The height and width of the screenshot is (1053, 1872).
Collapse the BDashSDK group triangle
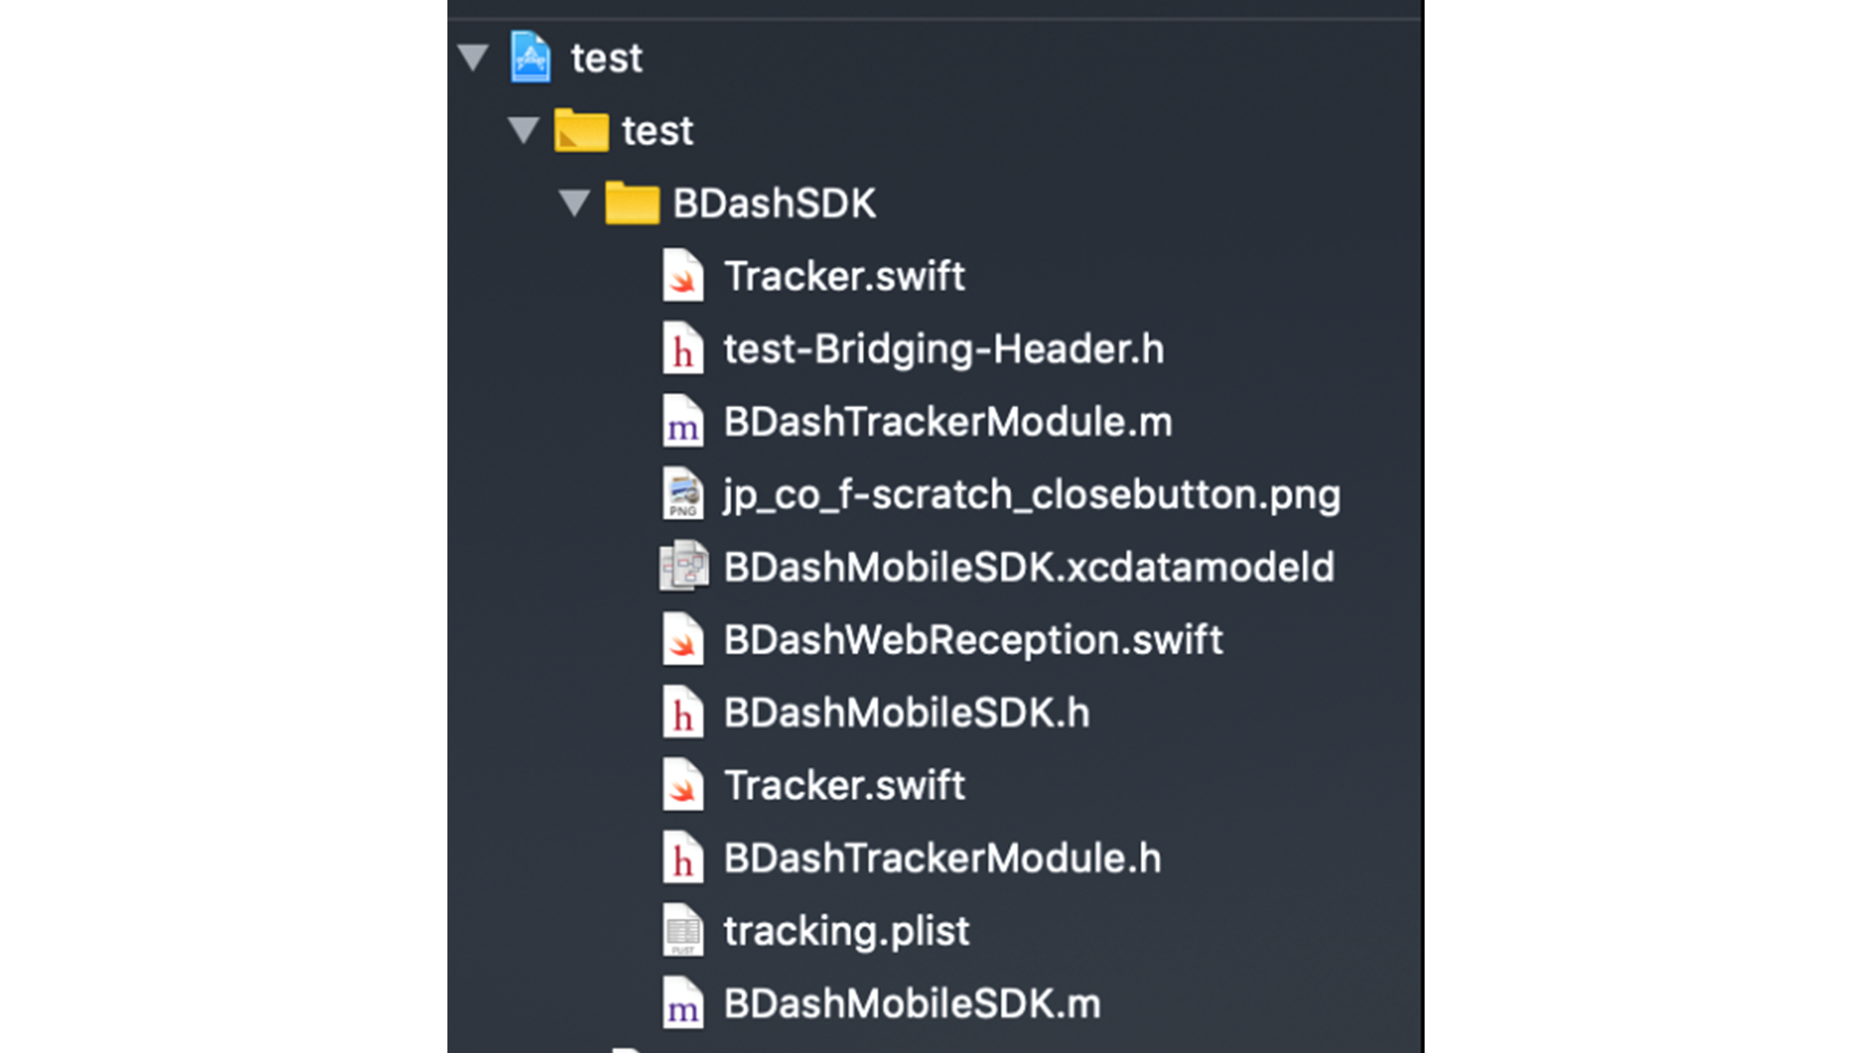coord(575,203)
